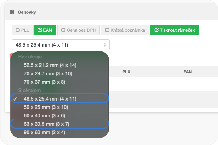Click the Bez okraje group label

tap(30, 57)
